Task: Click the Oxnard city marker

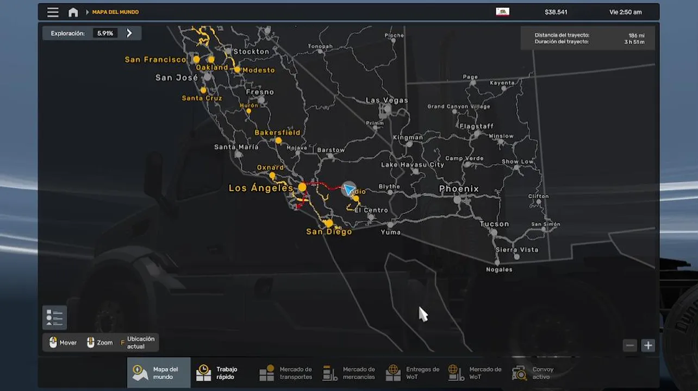Action: [272, 175]
